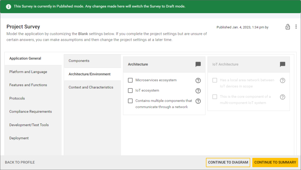Click the lock icon near the Published date
301x170 pixels.
[x=288, y=27]
